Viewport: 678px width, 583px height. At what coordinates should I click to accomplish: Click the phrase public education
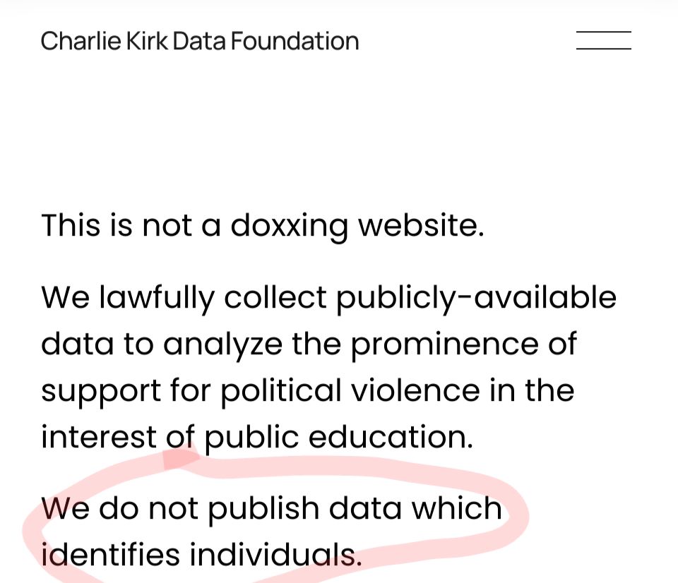[x=338, y=438]
